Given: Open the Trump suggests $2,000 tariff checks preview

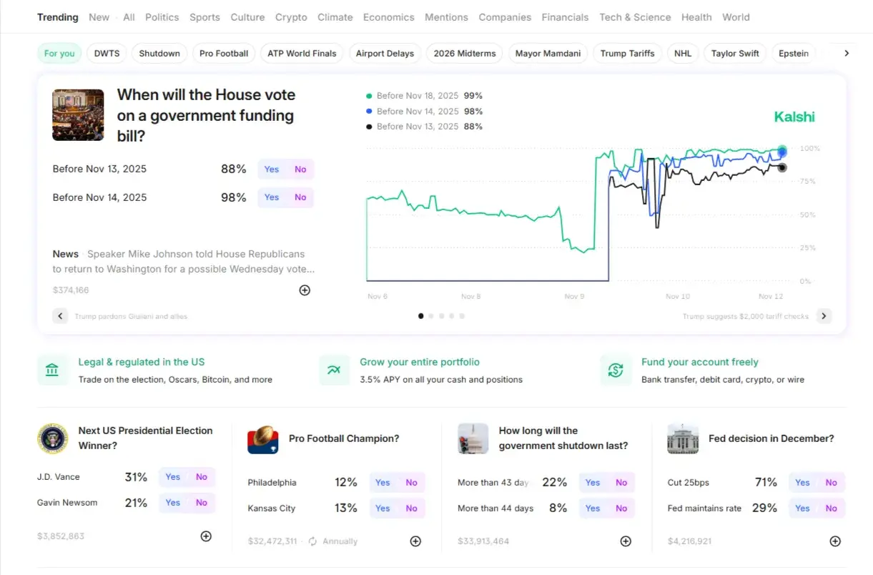Looking at the screenshot, I should [746, 315].
